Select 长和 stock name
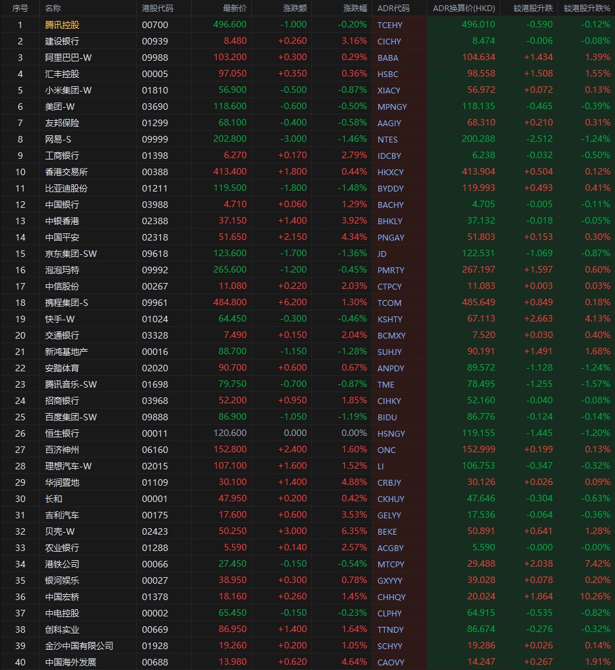615x670 pixels. click(54, 499)
